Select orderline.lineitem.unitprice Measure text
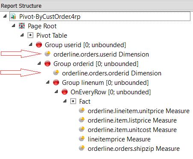The width and height of the screenshot is (193, 159). 139,111
